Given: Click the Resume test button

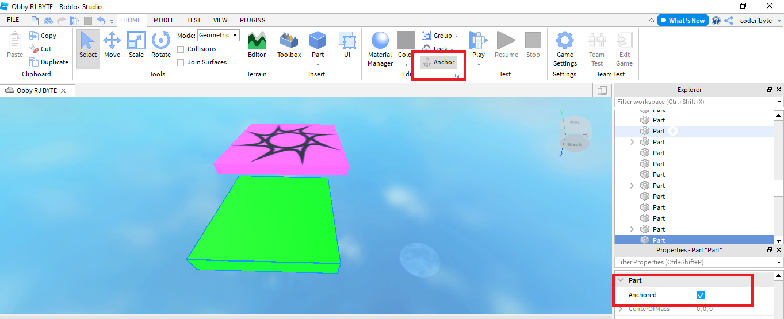Looking at the screenshot, I should (x=506, y=45).
